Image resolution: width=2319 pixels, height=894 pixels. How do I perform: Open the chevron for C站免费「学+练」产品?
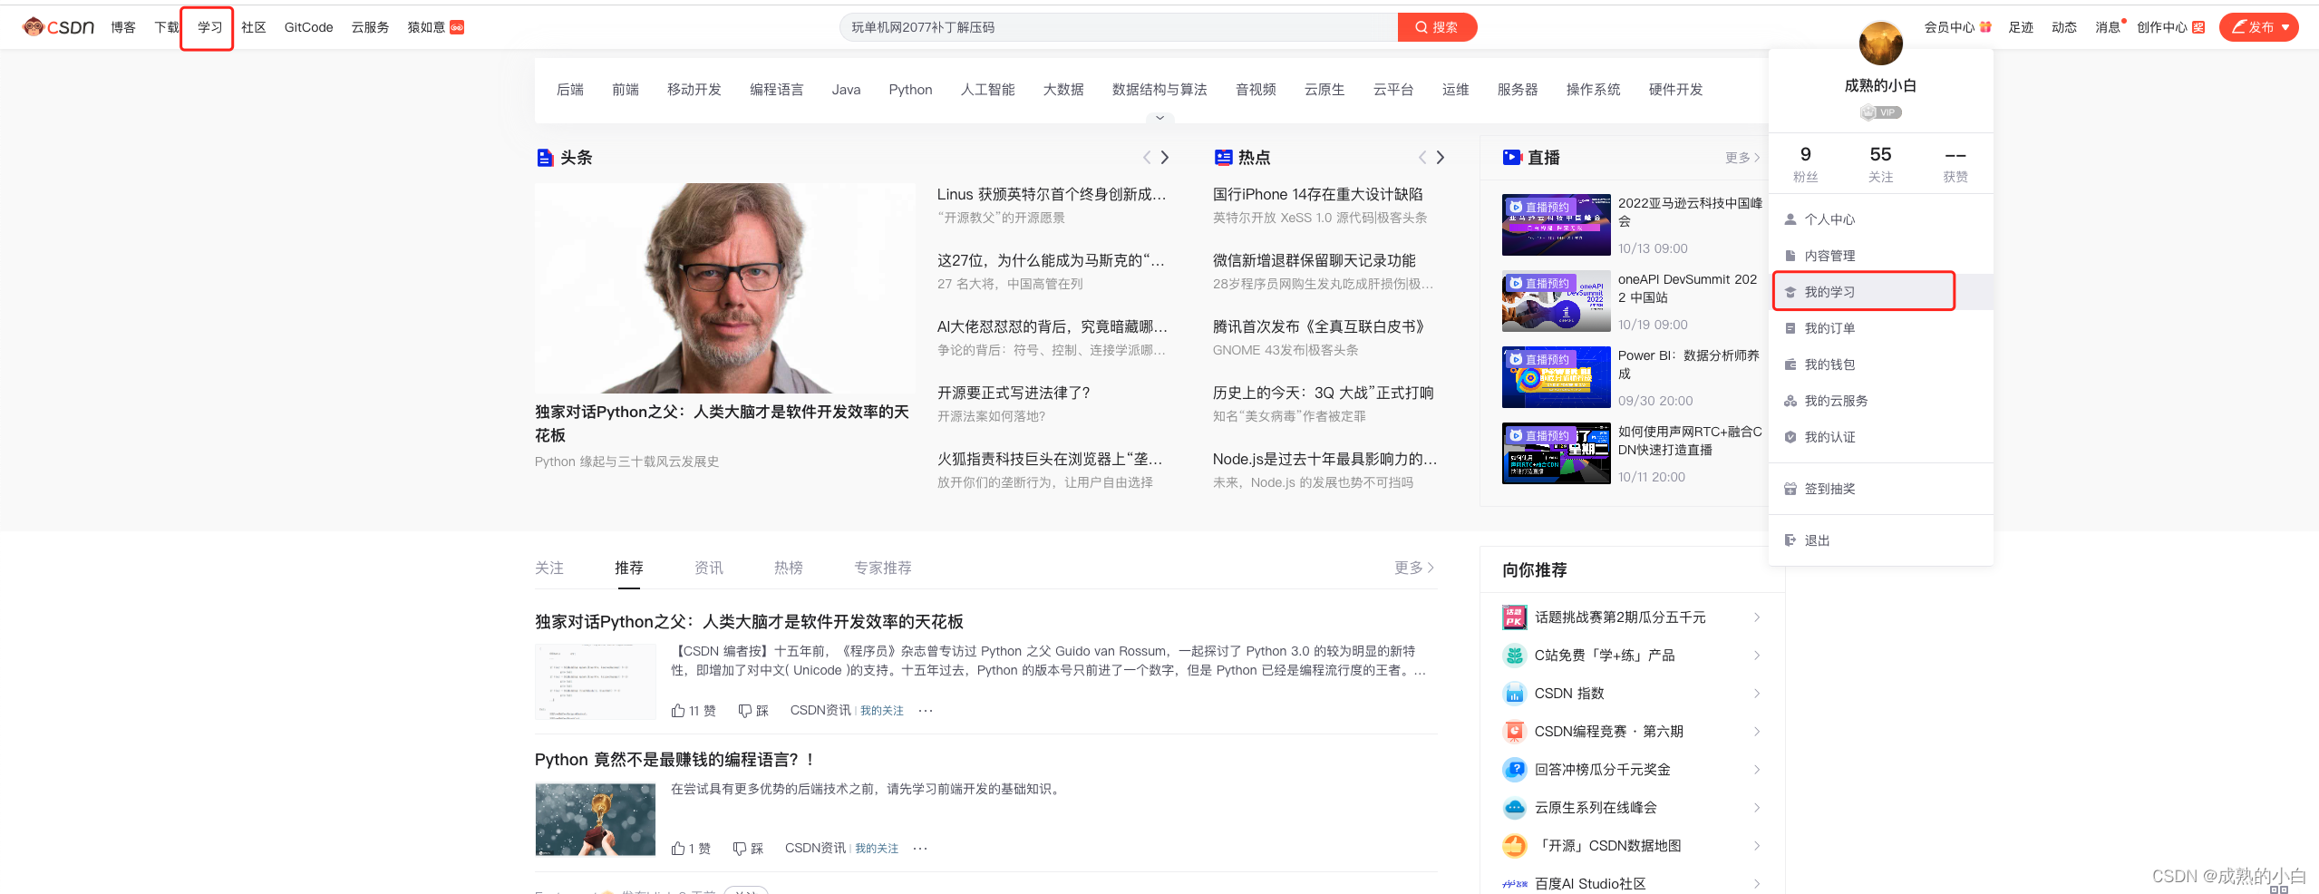tap(1757, 656)
